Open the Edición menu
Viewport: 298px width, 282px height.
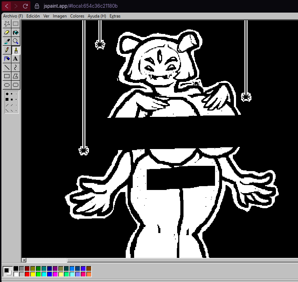[x=33, y=16]
